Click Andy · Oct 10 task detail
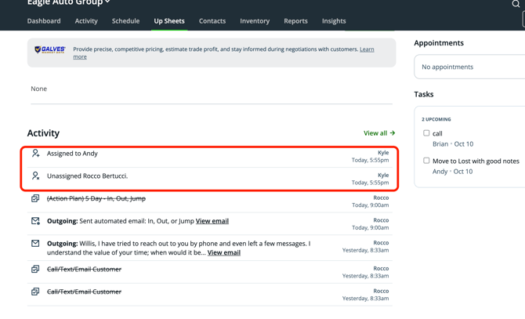This screenshot has width=525, height=319. coord(452,172)
